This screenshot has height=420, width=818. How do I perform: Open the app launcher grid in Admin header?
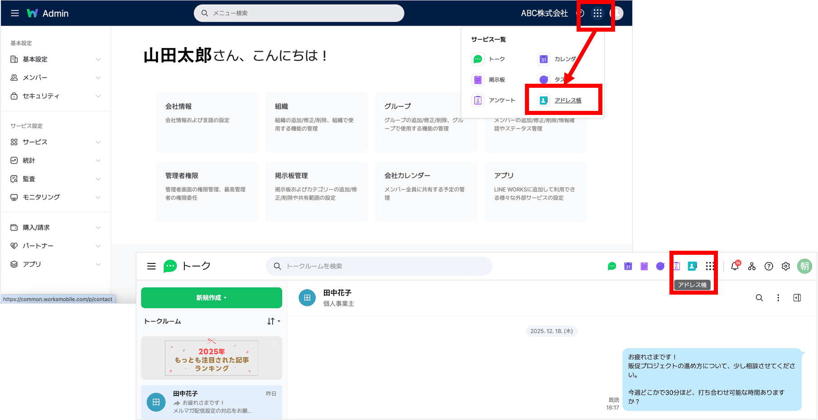pyautogui.click(x=597, y=13)
